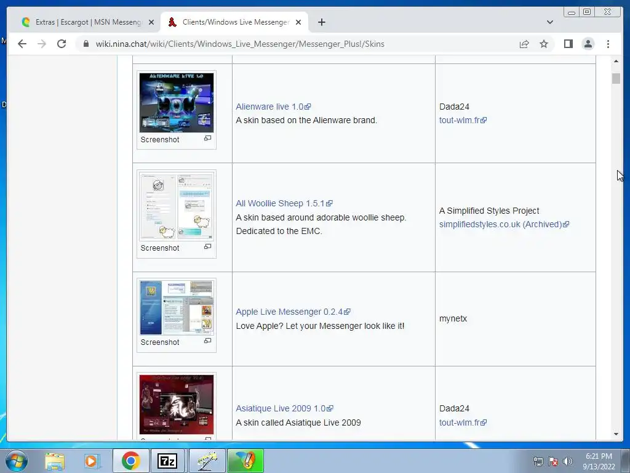This screenshot has height=473, width=630.
Task: Open 7-Zip from the taskbar
Action: click(167, 461)
